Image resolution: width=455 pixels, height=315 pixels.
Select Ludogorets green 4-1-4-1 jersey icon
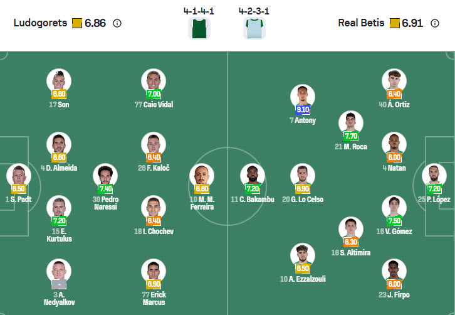click(199, 28)
